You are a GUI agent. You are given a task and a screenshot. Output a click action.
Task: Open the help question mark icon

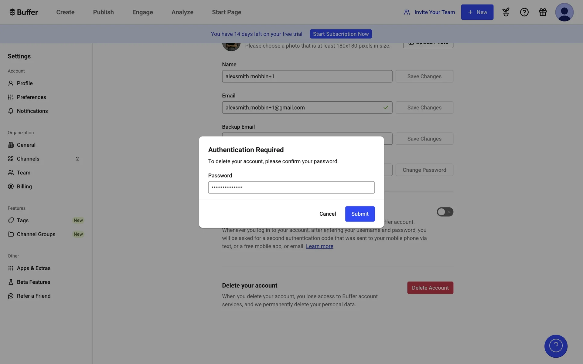pyautogui.click(x=524, y=12)
